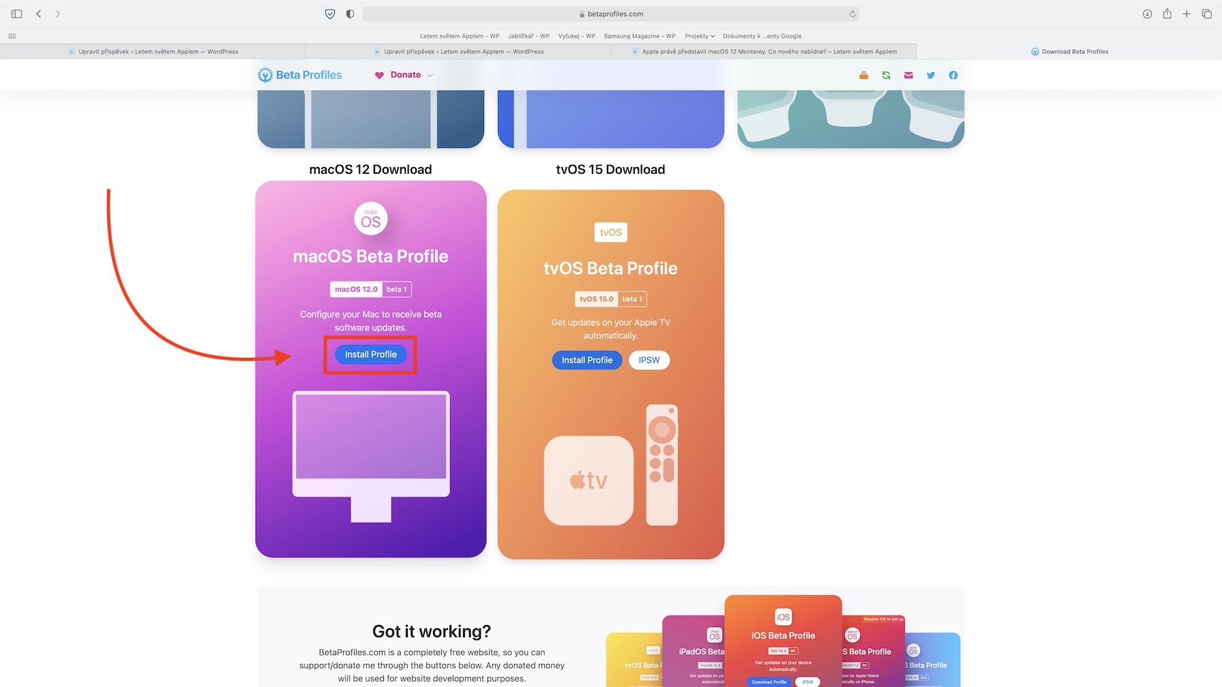
Task: Show Safari downloads
Action: [1148, 14]
